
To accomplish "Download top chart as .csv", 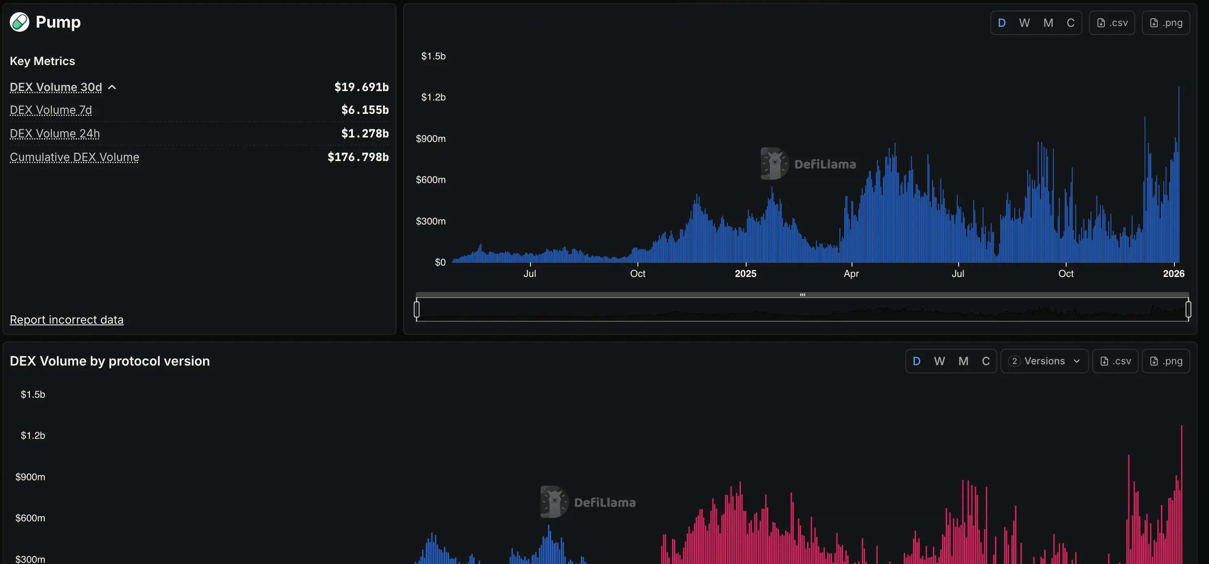I will (x=1111, y=23).
